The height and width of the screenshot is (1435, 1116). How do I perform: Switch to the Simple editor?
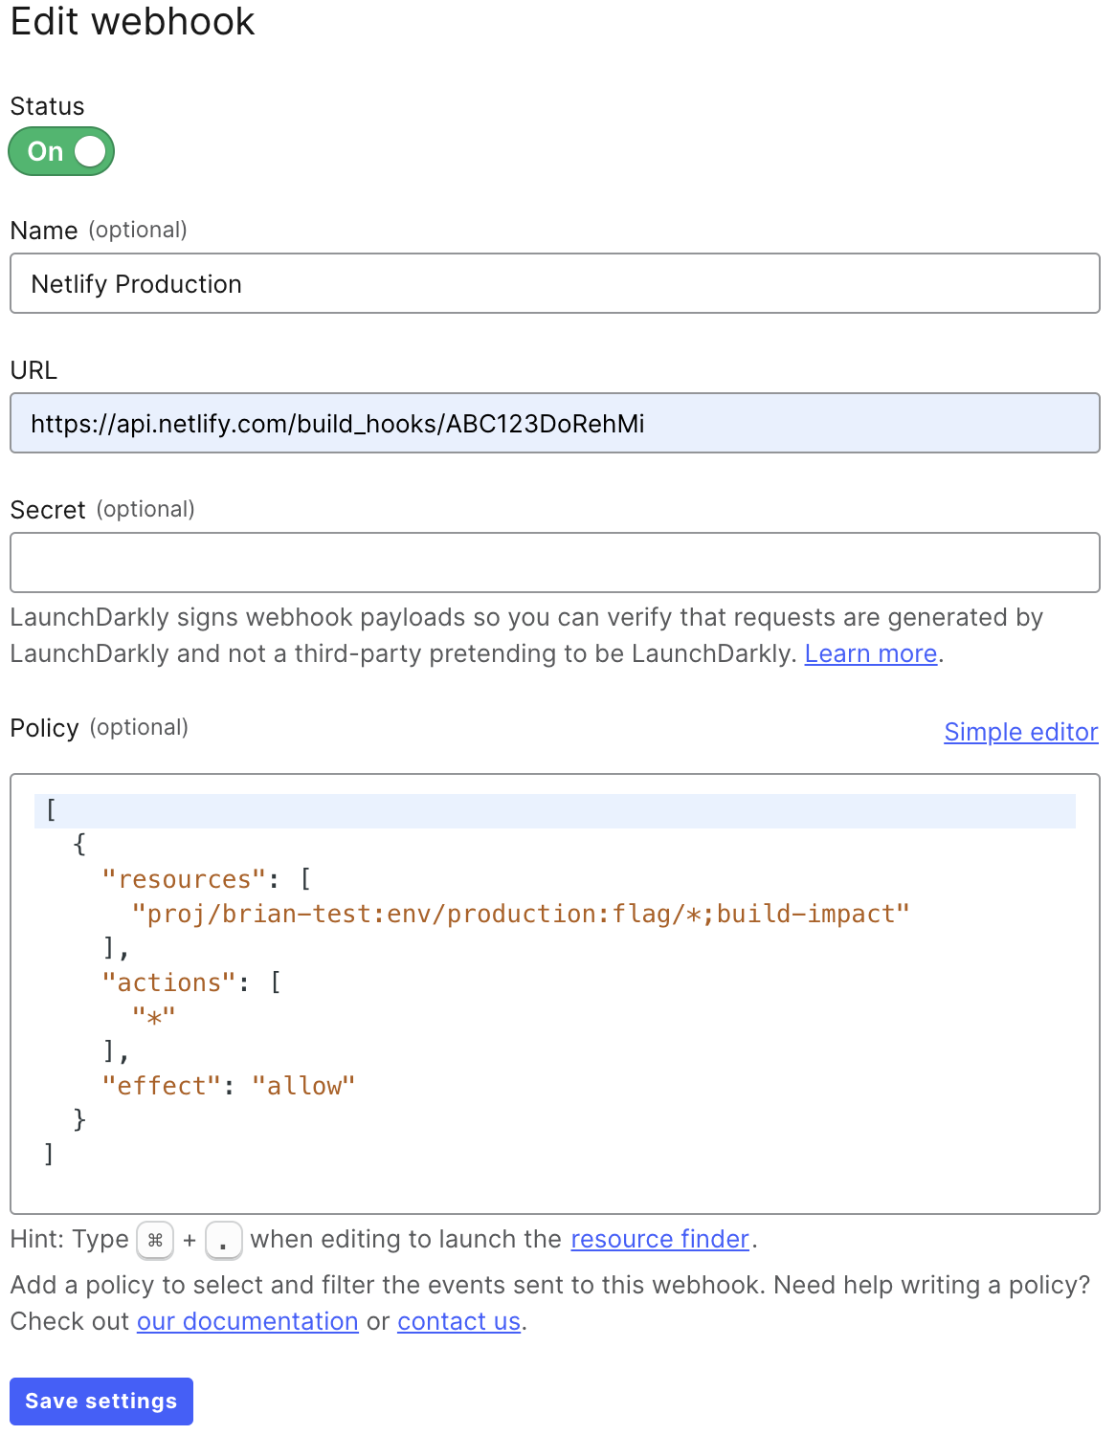point(1020,732)
